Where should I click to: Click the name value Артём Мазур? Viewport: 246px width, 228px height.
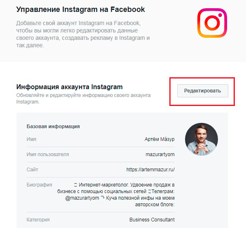pos(159,139)
